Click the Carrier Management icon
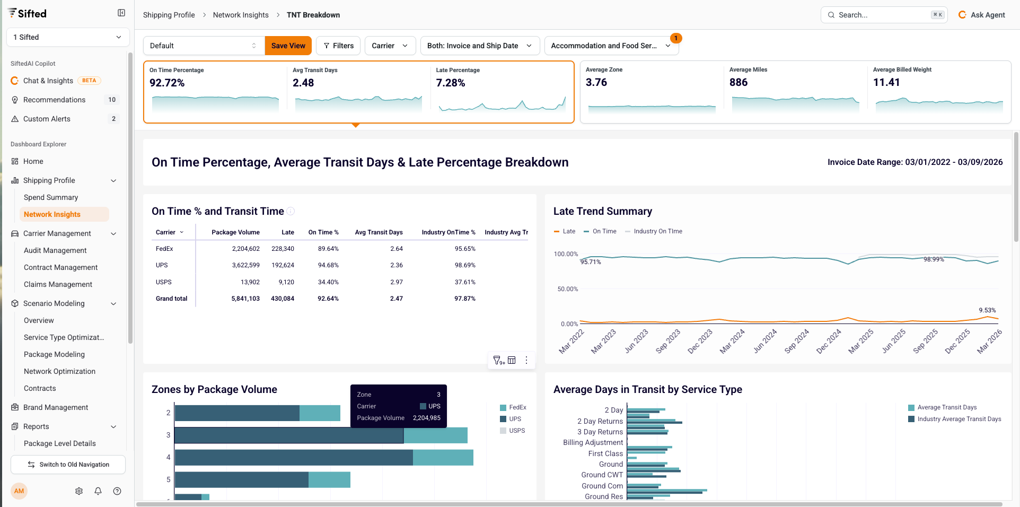This screenshot has height=507, width=1020. (x=15, y=233)
